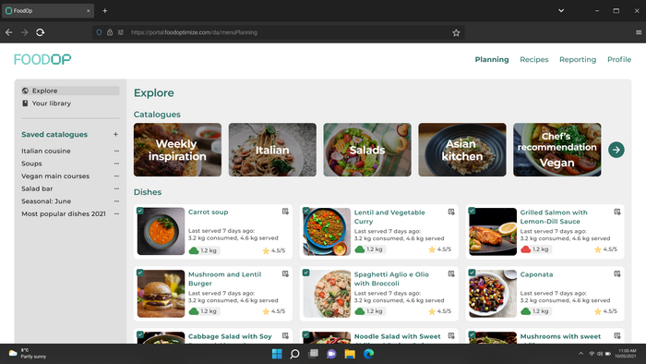Uncheck the Mushroom and Lentil Burger checkbox
Screen dimensions: 646x364
(140, 273)
